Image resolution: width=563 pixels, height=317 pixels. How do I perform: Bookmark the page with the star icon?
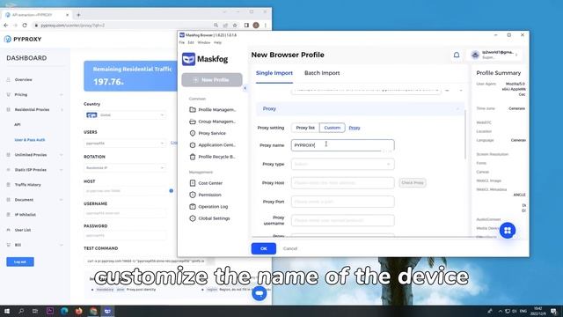coord(235,26)
